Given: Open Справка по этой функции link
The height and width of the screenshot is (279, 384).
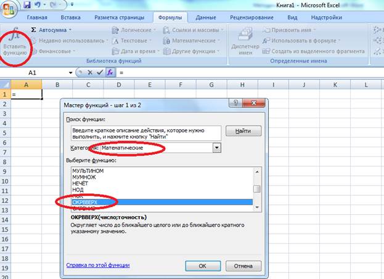Looking at the screenshot, I should (98, 265).
